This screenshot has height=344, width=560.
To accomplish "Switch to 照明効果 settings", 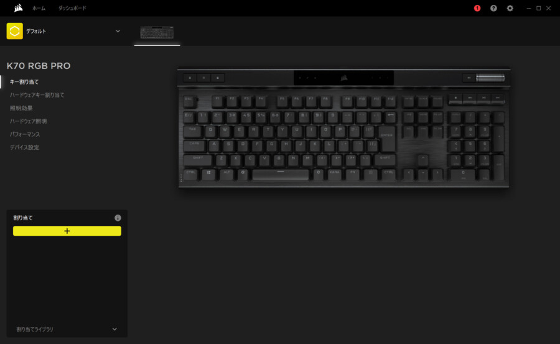I will click(21, 108).
